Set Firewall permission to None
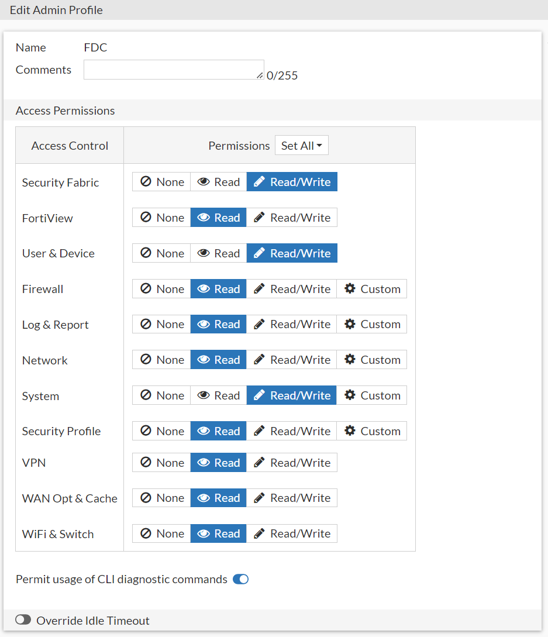 pyautogui.click(x=161, y=289)
